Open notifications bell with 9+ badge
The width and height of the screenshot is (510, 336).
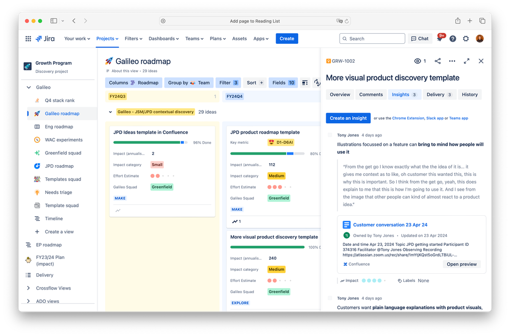[440, 38]
